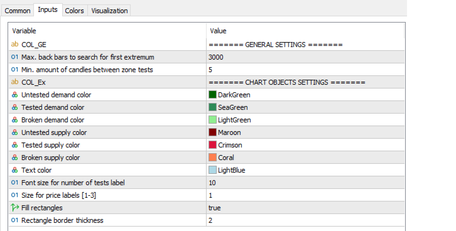Open the Tested demand color SeaGreen dropdown
The width and height of the screenshot is (456, 231).
pyautogui.click(x=305, y=107)
